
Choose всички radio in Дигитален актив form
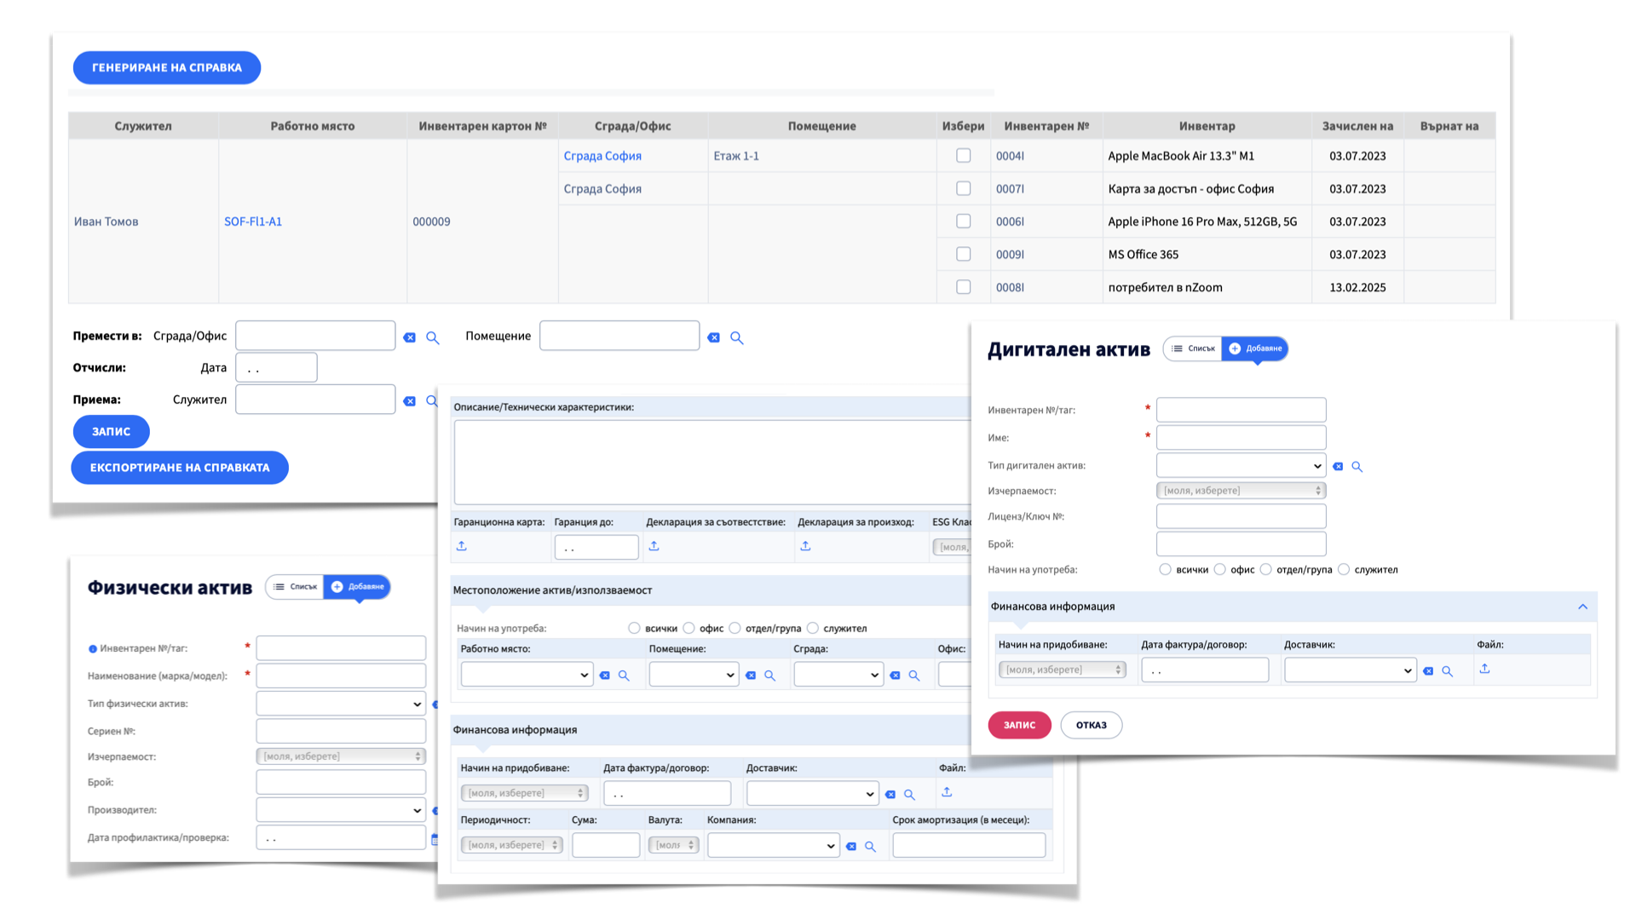click(x=1165, y=569)
